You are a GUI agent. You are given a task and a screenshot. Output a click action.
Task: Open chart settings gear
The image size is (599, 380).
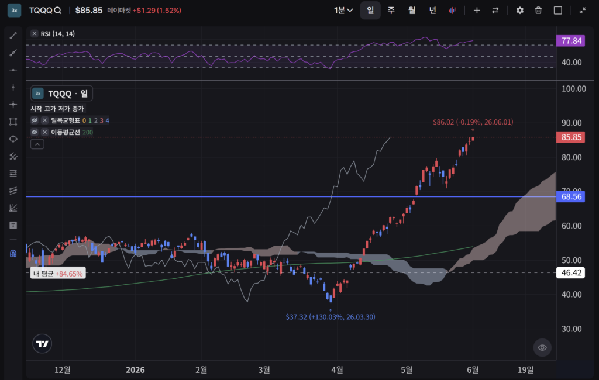[x=519, y=11]
